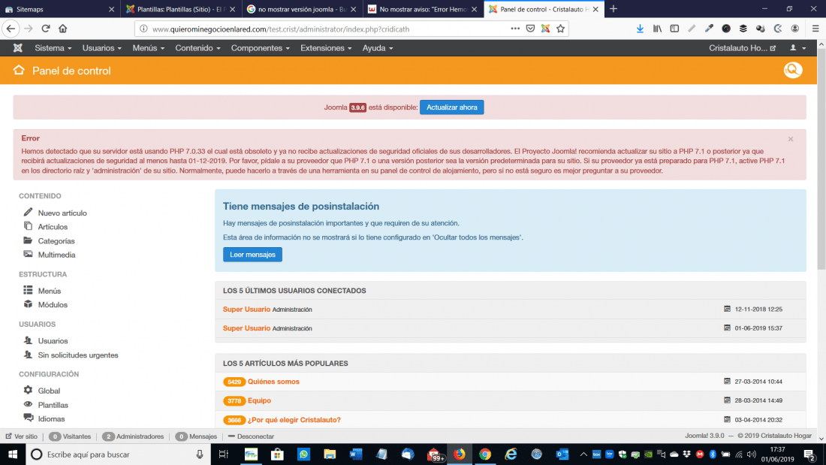Image resolution: width=826 pixels, height=465 pixels.
Task: Click the Categorías folder icon
Action: (28, 240)
